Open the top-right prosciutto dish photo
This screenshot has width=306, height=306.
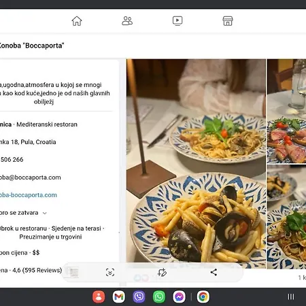click(x=286, y=111)
